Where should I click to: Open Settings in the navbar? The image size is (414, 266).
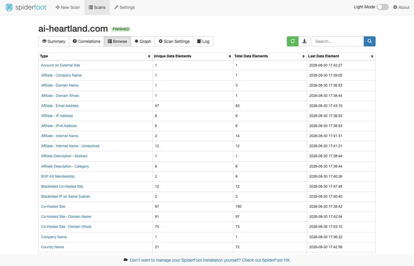point(124,7)
